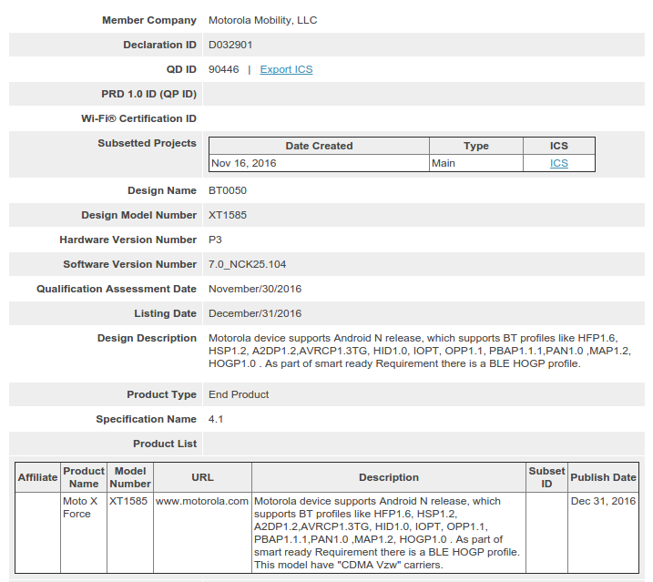Click the Design Description label

147,338
